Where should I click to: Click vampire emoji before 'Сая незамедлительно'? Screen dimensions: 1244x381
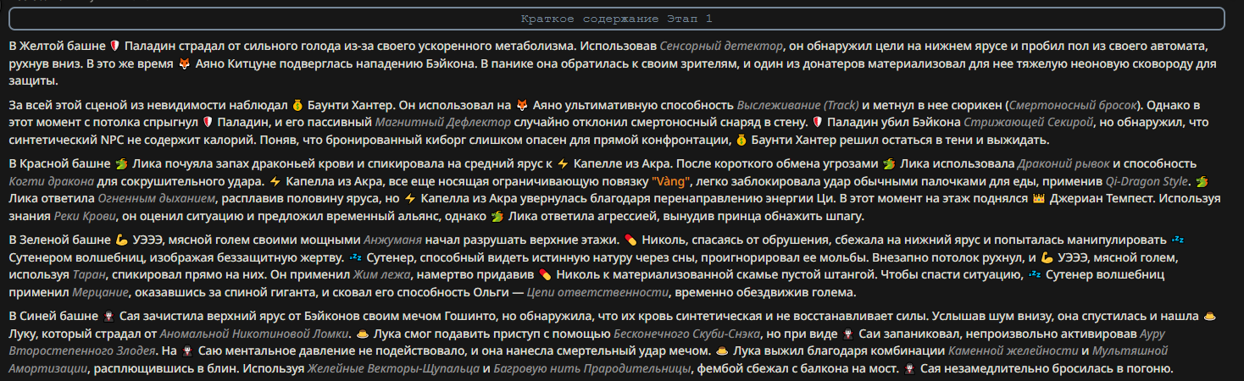pos(911,368)
